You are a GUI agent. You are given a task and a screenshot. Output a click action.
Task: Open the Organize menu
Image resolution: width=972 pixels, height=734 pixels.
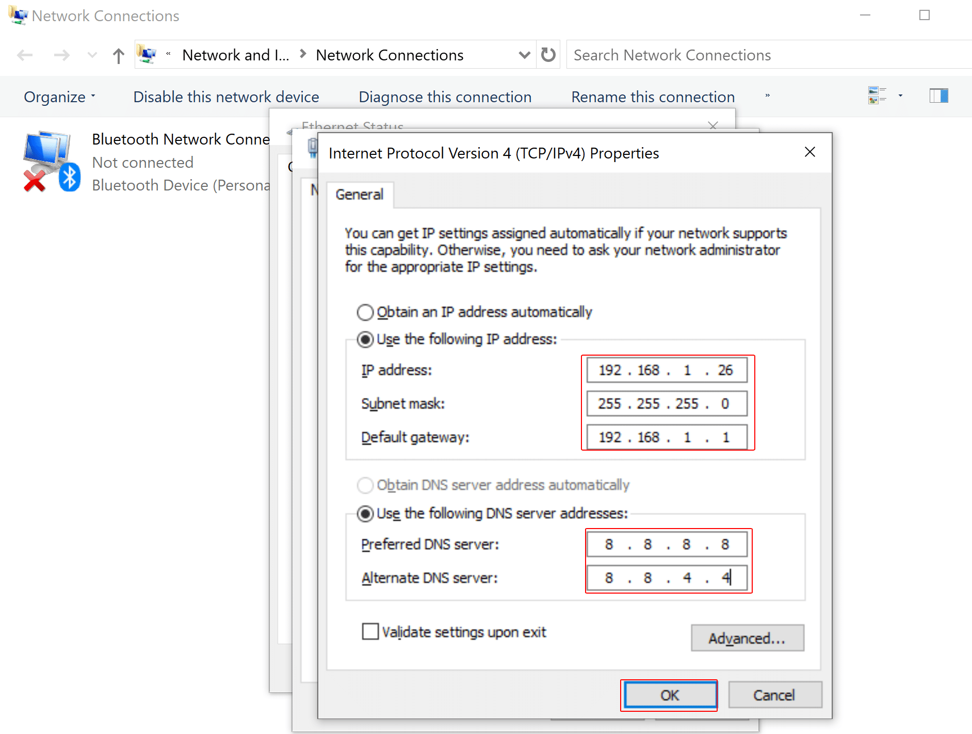click(x=60, y=97)
